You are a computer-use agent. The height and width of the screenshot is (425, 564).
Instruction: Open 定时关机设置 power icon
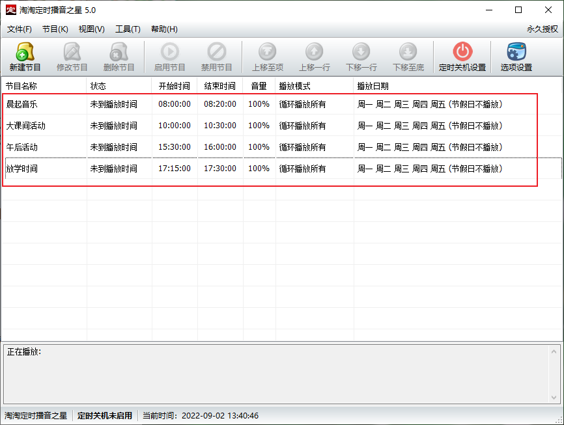(x=462, y=52)
